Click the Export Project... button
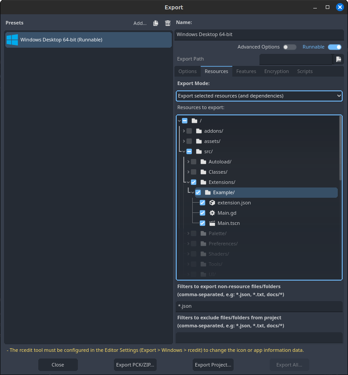The width and height of the screenshot is (348, 375). 213,365
